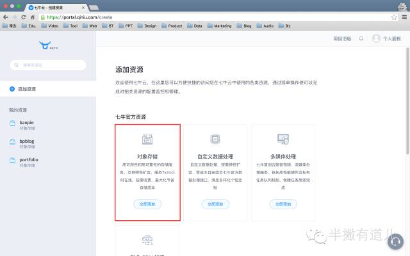Image resolution: width=410 pixels, height=256 pixels.
Task: Click the 用回旧版 link
Action: coord(342,38)
